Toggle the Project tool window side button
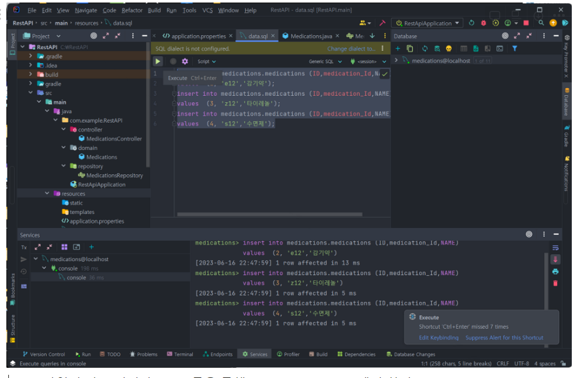The height and width of the screenshot is (378, 582). click(13, 44)
